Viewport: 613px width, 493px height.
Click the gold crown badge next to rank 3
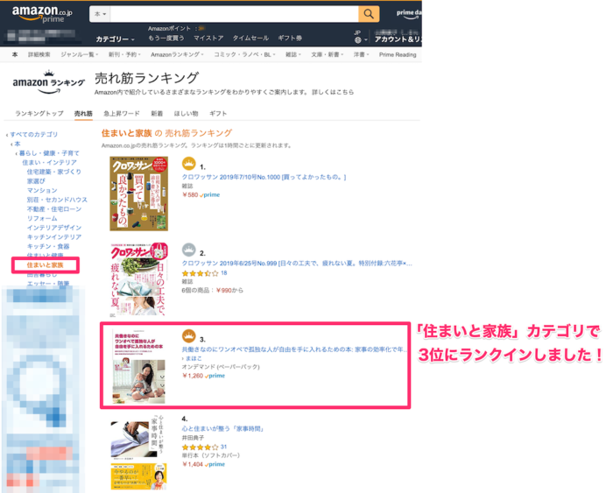point(189,336)
